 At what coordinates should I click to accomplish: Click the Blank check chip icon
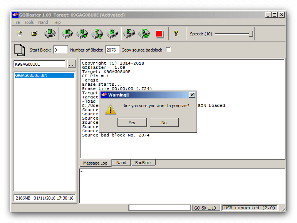(112, 34)
